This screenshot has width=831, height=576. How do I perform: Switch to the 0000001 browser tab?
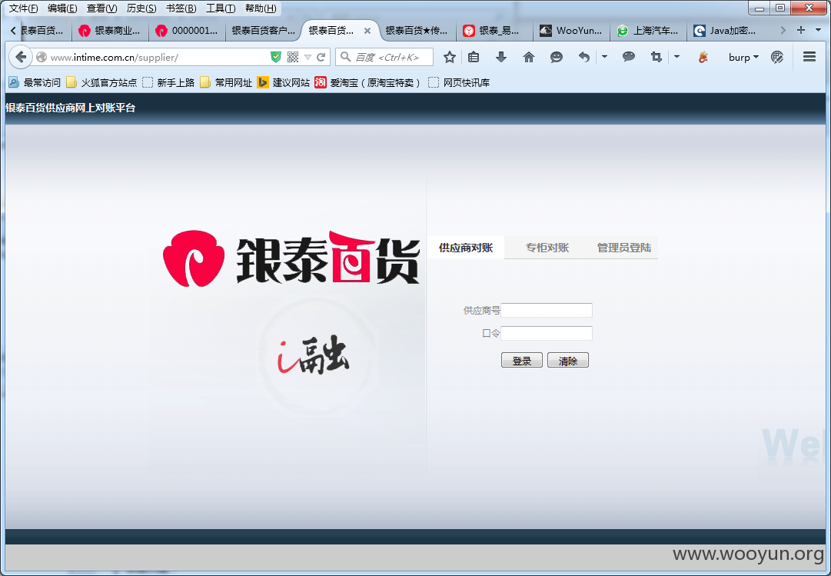pos(187,31)
